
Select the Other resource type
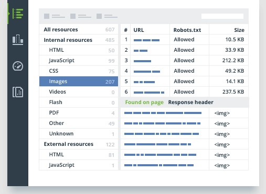tap(79, 123)
